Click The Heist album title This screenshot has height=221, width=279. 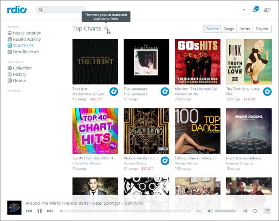coord(80,89)
